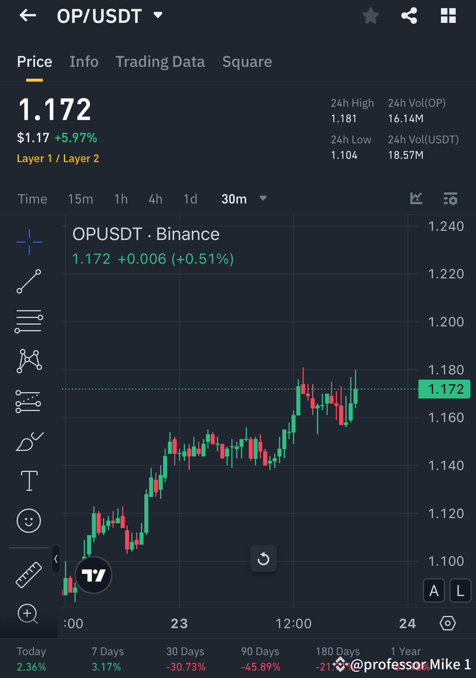Switch to the Trading Data tab
The image size is (476, 678).
coord(160,62)
